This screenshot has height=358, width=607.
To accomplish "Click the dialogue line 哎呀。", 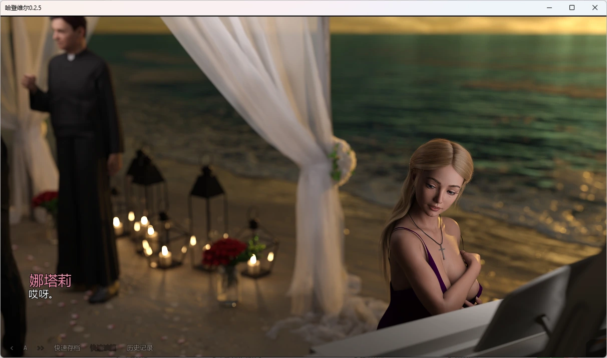I will tap(41, 294).
